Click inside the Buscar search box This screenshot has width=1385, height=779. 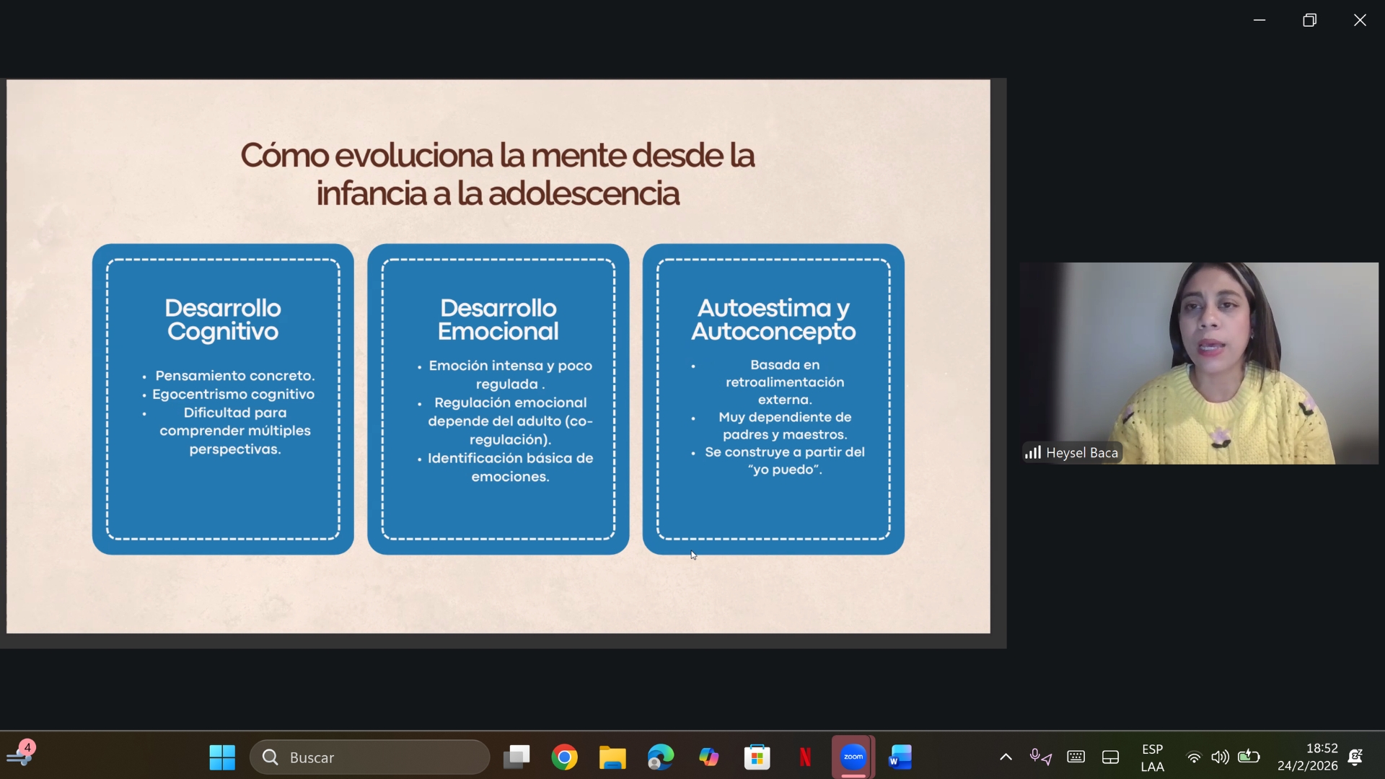coord(369,757)
